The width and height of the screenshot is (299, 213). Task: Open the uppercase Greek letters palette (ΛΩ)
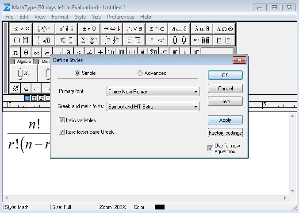pos(224,29)
